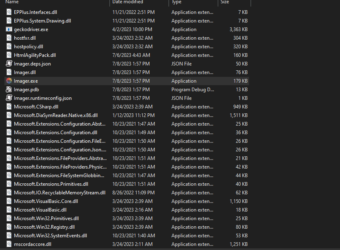
Task: Click the Microsoft.IO.RecyclableMemoryStream.dll icon
Action: [9, 192]
